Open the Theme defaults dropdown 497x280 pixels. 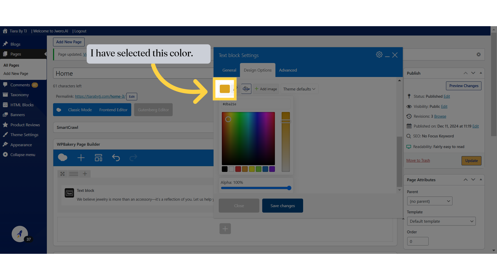(299, 89)
